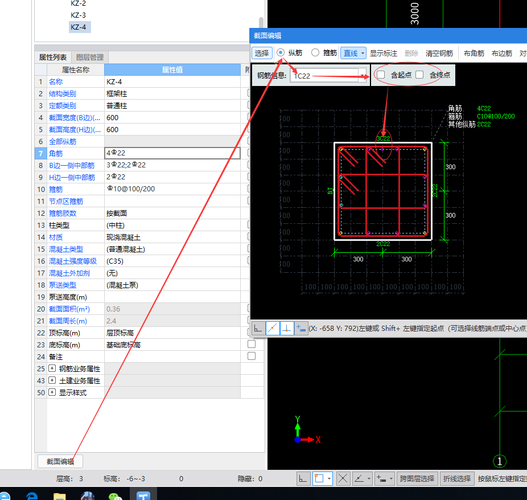Click 顶标高 value 层顶标高

pyautogui.click(x=172, y=333)
